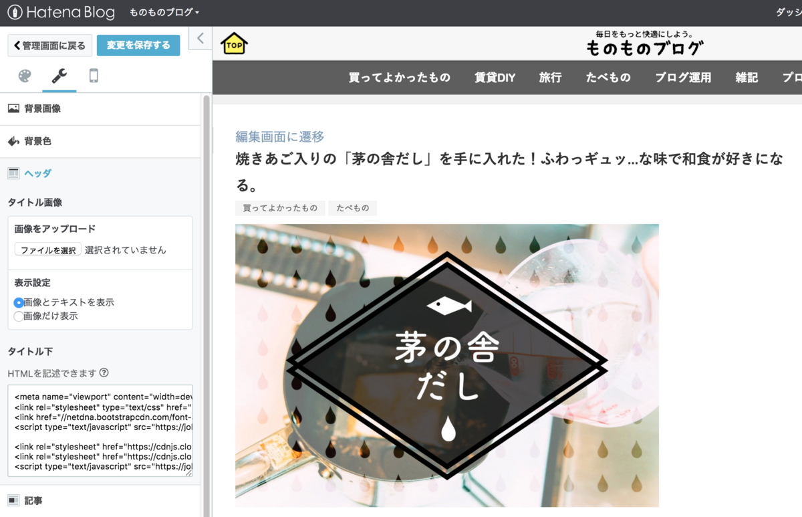
Task: Open ブログ運用 nav menu item
Action: (x=683, y=78)
